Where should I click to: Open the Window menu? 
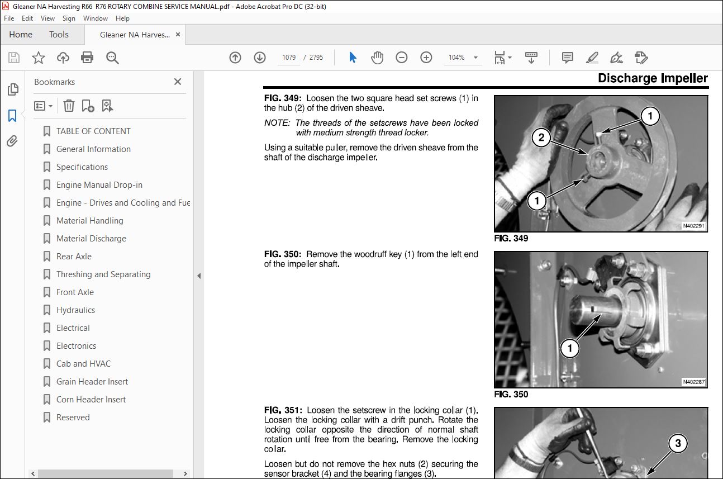(96, 18)
